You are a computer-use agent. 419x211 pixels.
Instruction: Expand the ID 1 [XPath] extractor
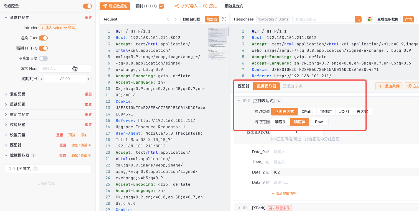(239, 208)
